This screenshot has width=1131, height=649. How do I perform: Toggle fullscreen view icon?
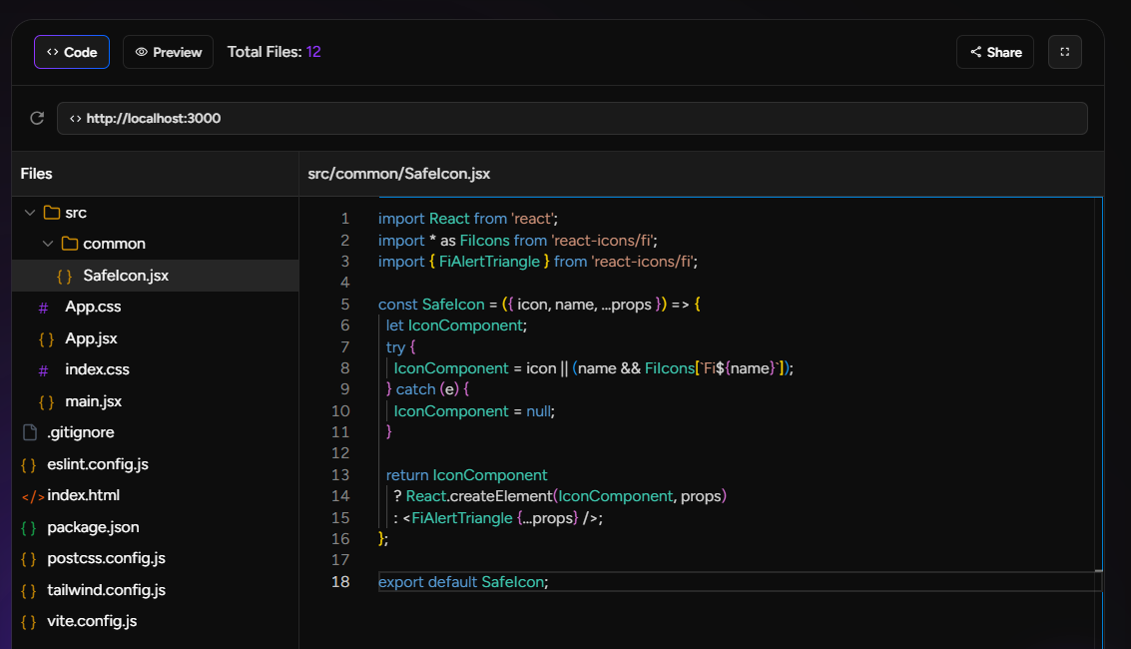(x=1065, y=52)
